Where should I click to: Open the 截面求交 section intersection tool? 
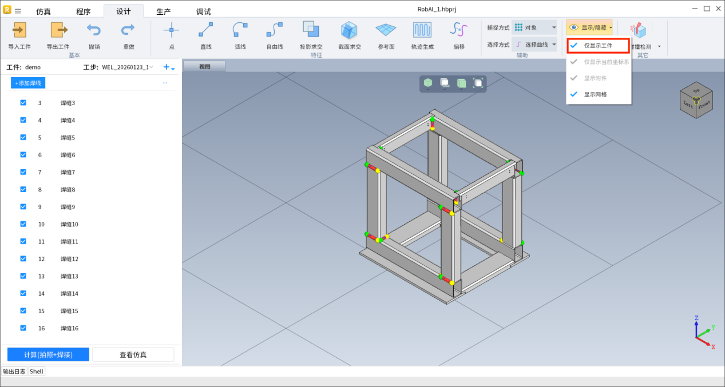coord(349,30)
